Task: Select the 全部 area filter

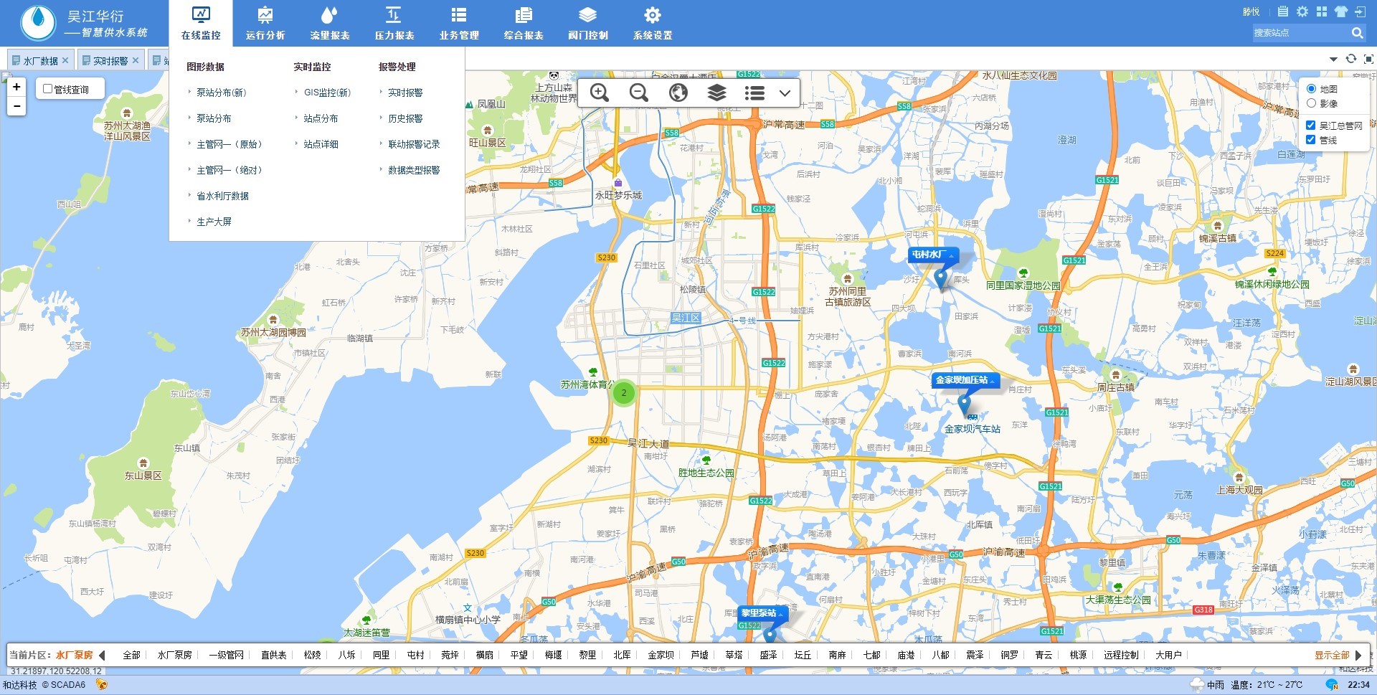Action: (131, 655)
